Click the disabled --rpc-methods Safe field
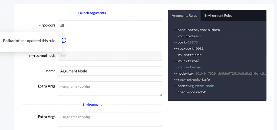Screen dimensions: 277x130 (110, 56)
